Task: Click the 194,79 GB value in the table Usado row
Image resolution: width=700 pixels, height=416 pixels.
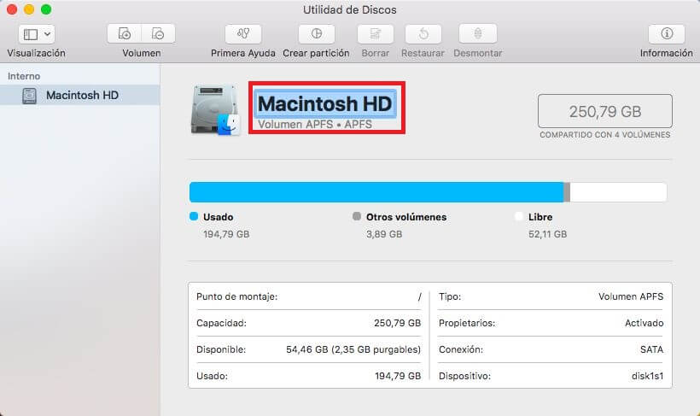Action: click(398, 376)
